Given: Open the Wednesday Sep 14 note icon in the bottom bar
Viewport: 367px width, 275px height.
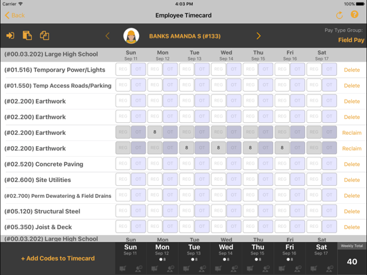Looking at the screenshot, I should tap(218, 268).
